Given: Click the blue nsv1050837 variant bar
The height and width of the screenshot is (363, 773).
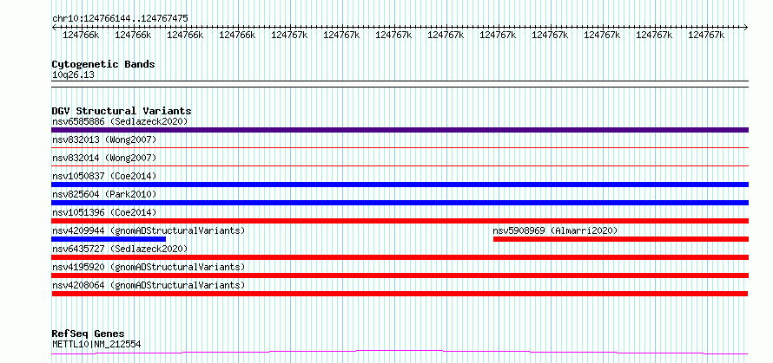Looking at the screenshot, I should (x=400, y=185).
